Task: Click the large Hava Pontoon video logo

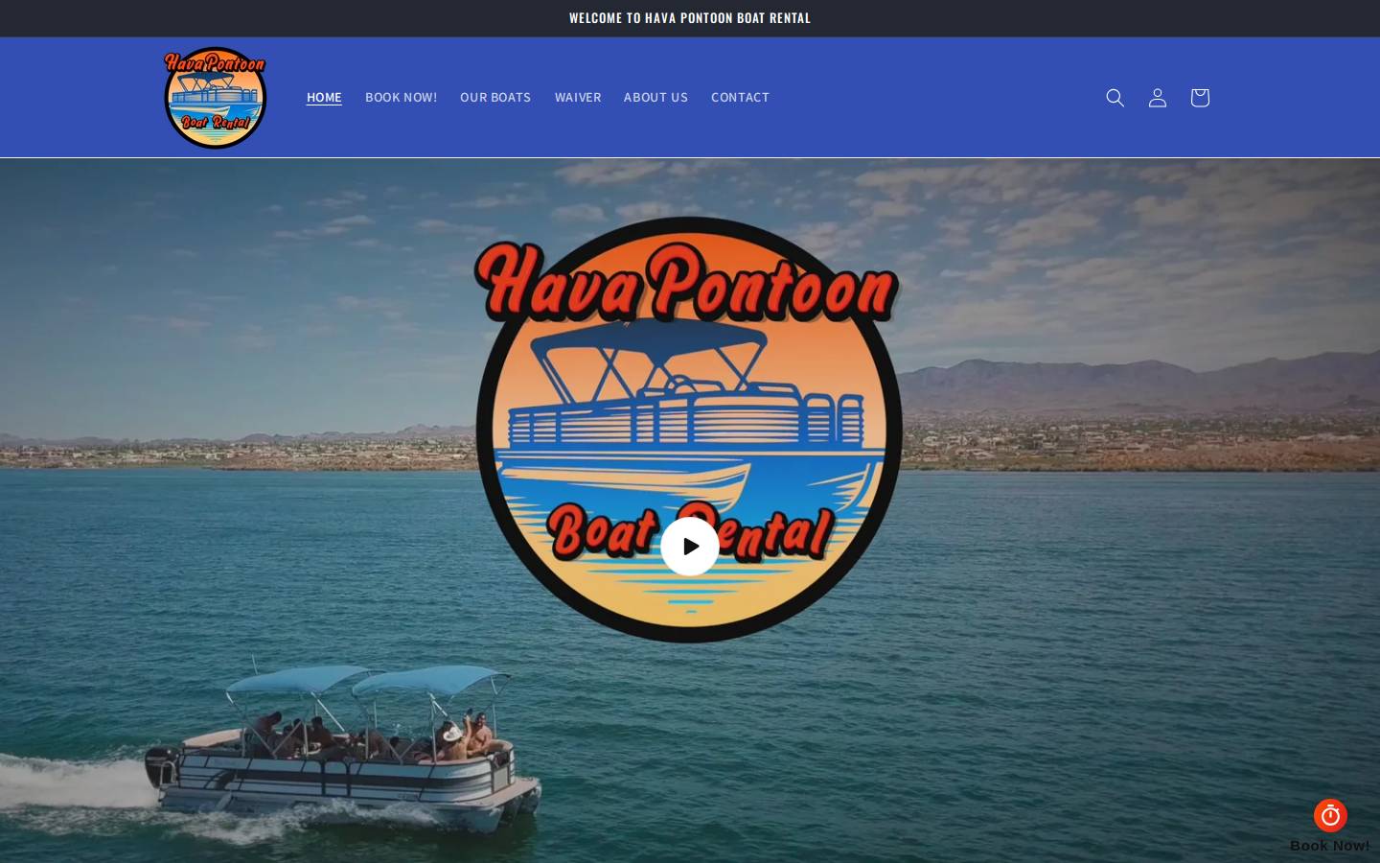Action: click(688, 430)
